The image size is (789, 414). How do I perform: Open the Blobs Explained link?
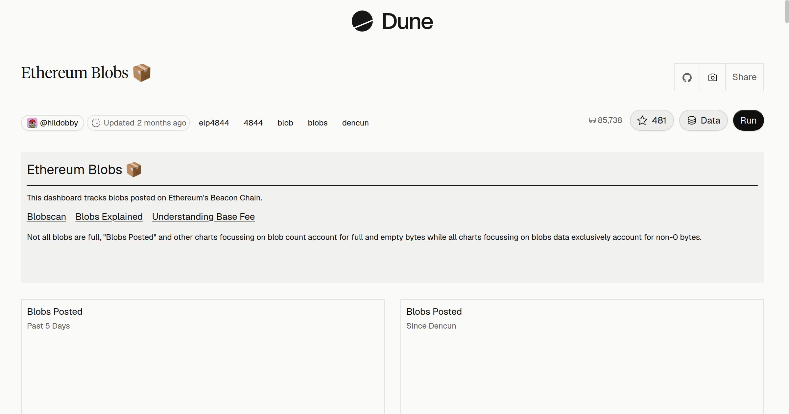click(109, 217)
